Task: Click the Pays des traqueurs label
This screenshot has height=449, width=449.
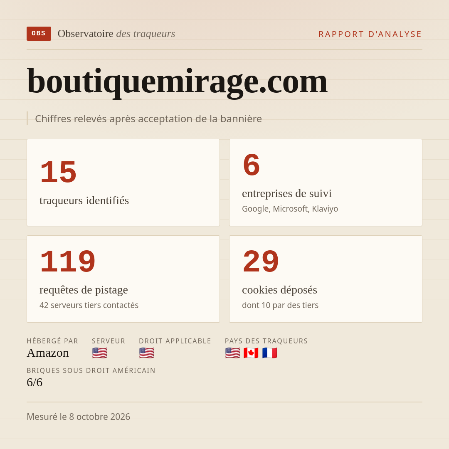Action: 266,341
